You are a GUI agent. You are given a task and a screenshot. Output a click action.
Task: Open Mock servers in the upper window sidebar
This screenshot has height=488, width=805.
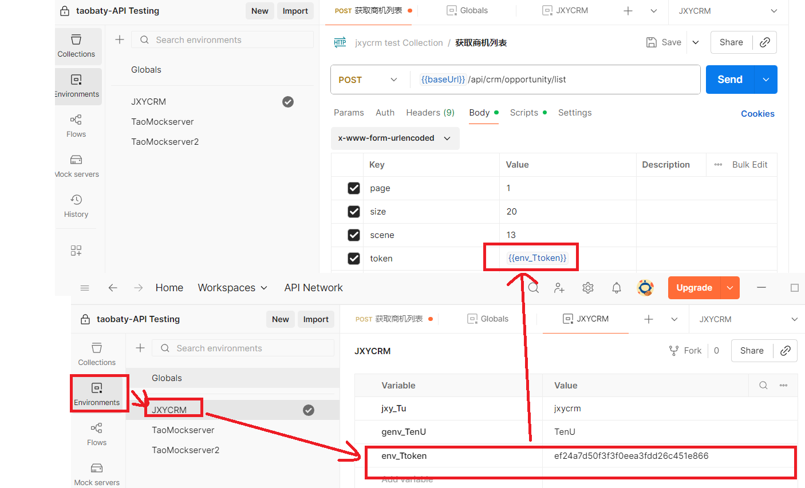click(x=77, y=166)
